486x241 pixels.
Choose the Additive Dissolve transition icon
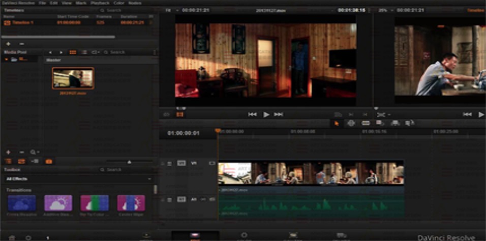[58, 203]
